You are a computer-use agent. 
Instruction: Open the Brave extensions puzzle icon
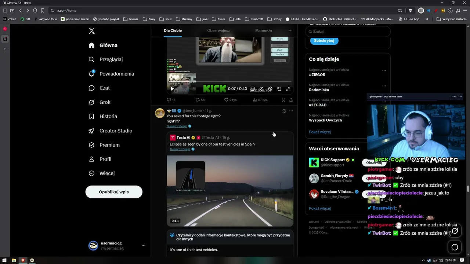[x=451, y=11]
